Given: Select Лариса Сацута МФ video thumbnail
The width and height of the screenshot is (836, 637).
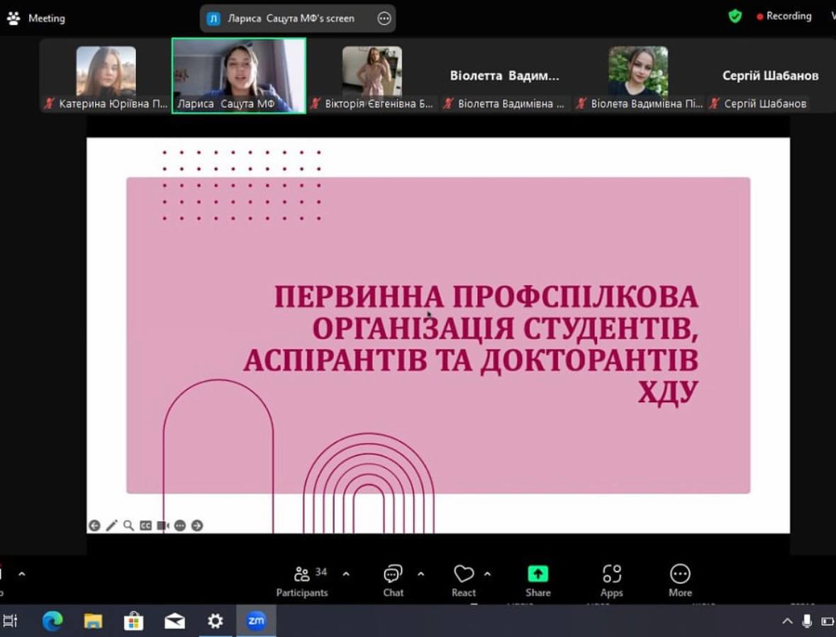Looking at the screenshot, I should (x=239, y=75).
